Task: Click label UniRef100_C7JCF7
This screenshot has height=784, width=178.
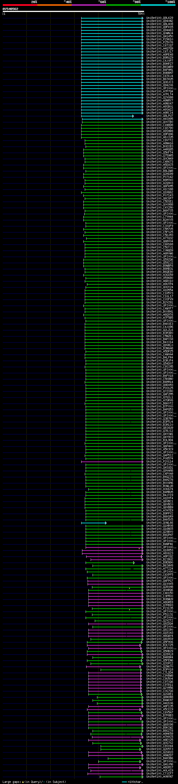Action: tap(160, 773)
